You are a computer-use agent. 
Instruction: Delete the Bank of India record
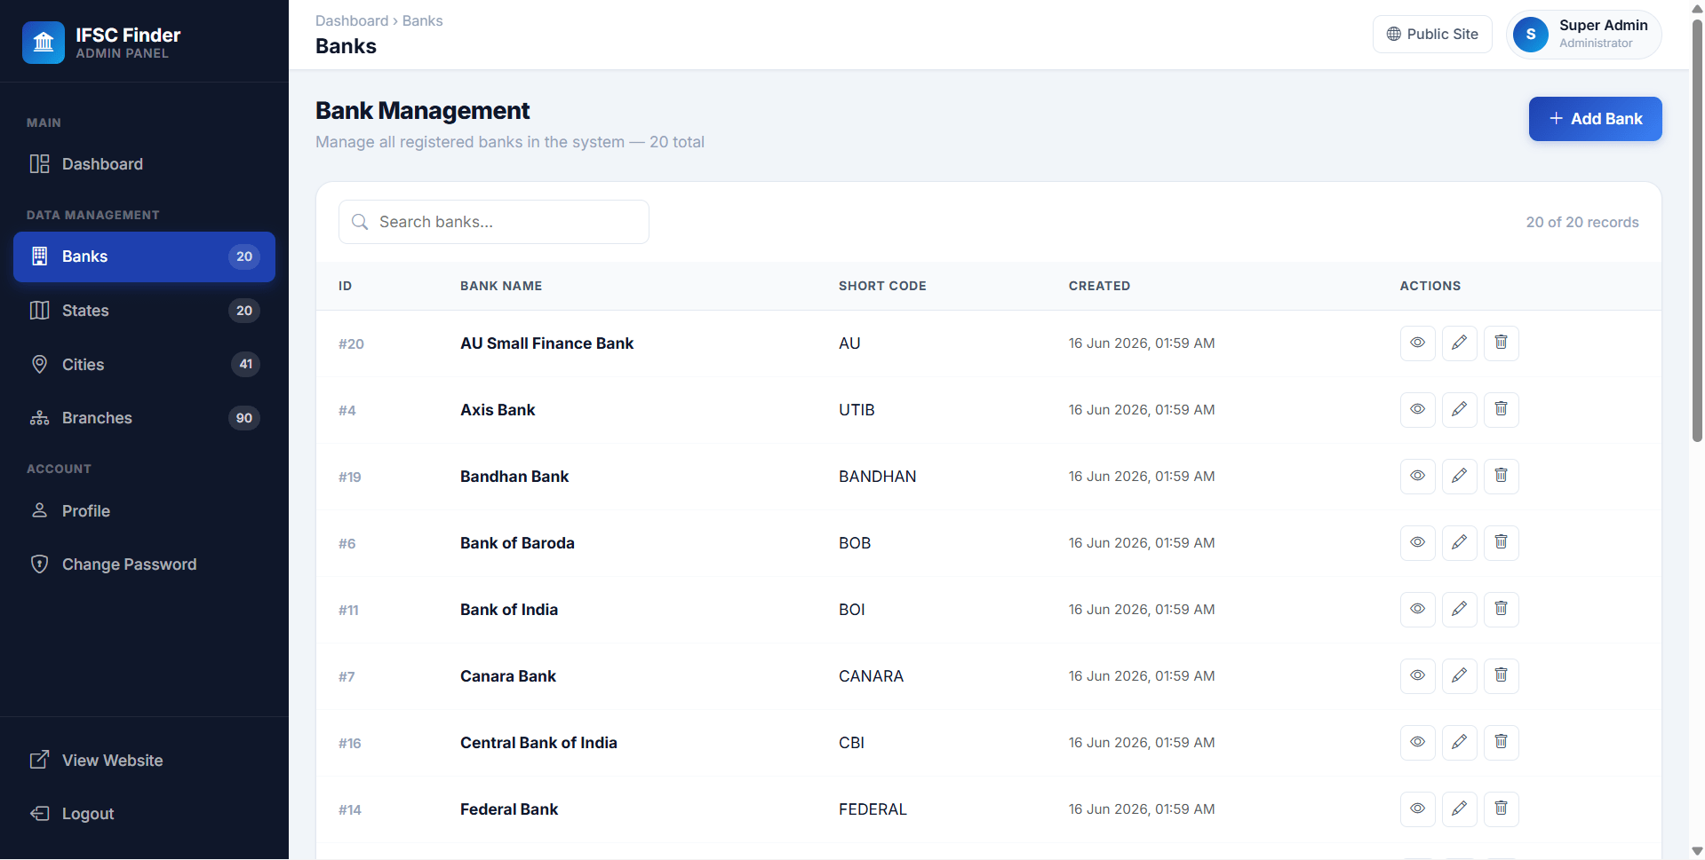pyautogui.click(x=1501, y=609)
